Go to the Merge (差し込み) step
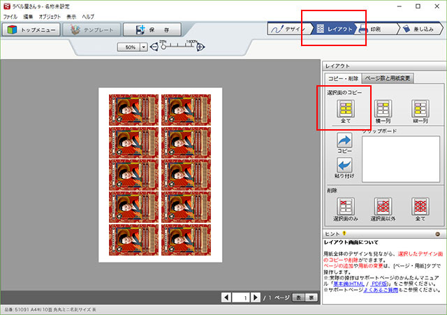The width and height of the screenshot is (447, 315). click(x=420, y=29)
